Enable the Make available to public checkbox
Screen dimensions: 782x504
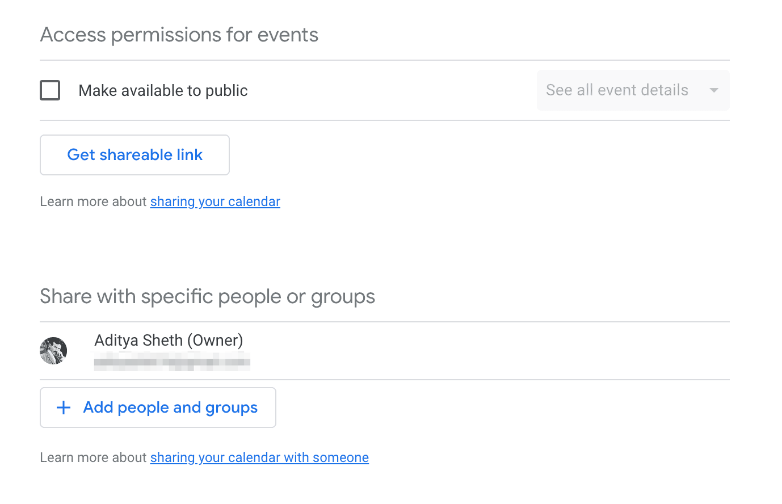pos(50,90)
